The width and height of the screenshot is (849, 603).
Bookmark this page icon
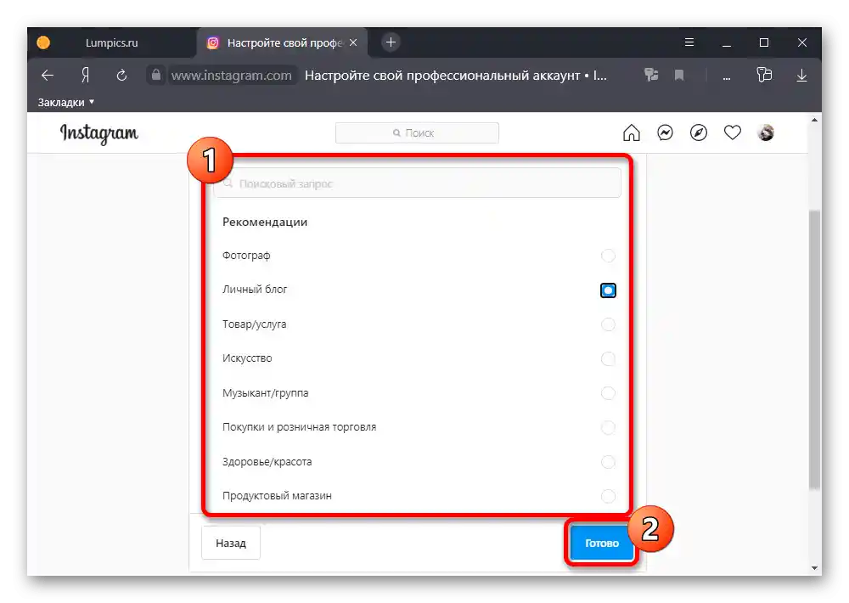tap(679, 76)
